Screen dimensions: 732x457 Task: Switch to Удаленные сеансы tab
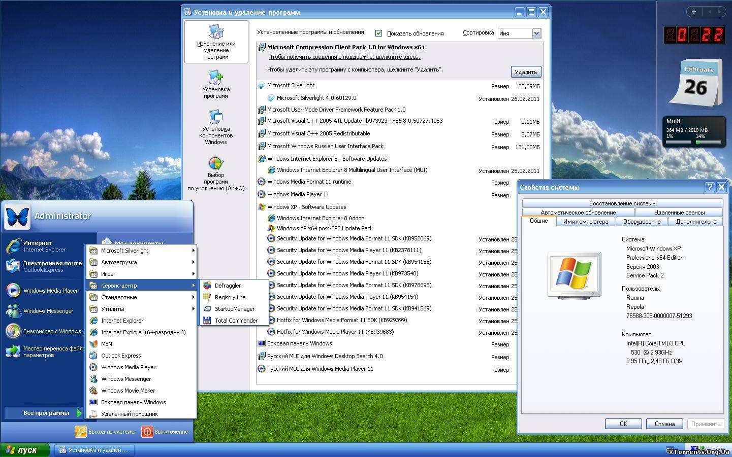[x=679, y=212]
